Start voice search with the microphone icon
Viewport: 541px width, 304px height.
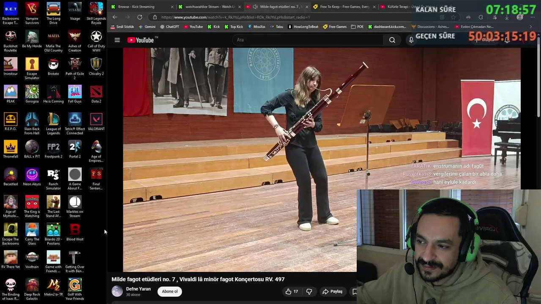point(411,40)
